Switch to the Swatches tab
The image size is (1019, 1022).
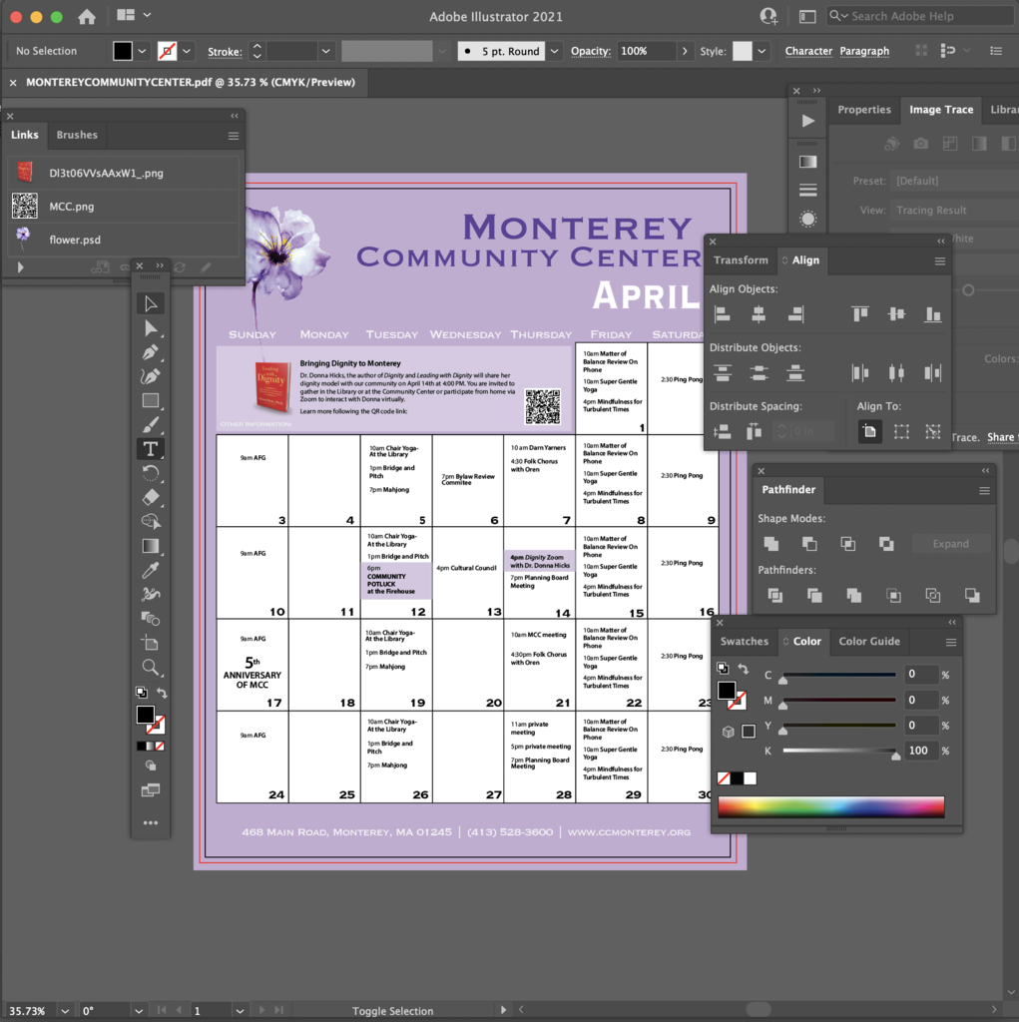point(744,642)
